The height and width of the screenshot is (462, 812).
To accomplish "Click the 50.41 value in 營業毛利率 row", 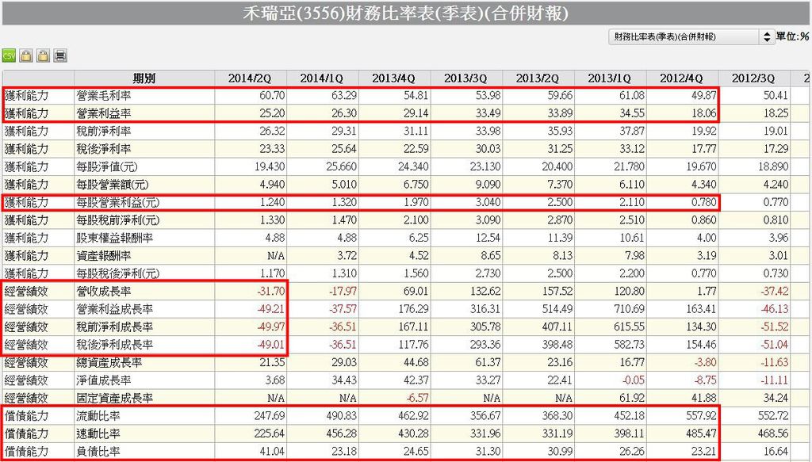I will click(776, 96).
